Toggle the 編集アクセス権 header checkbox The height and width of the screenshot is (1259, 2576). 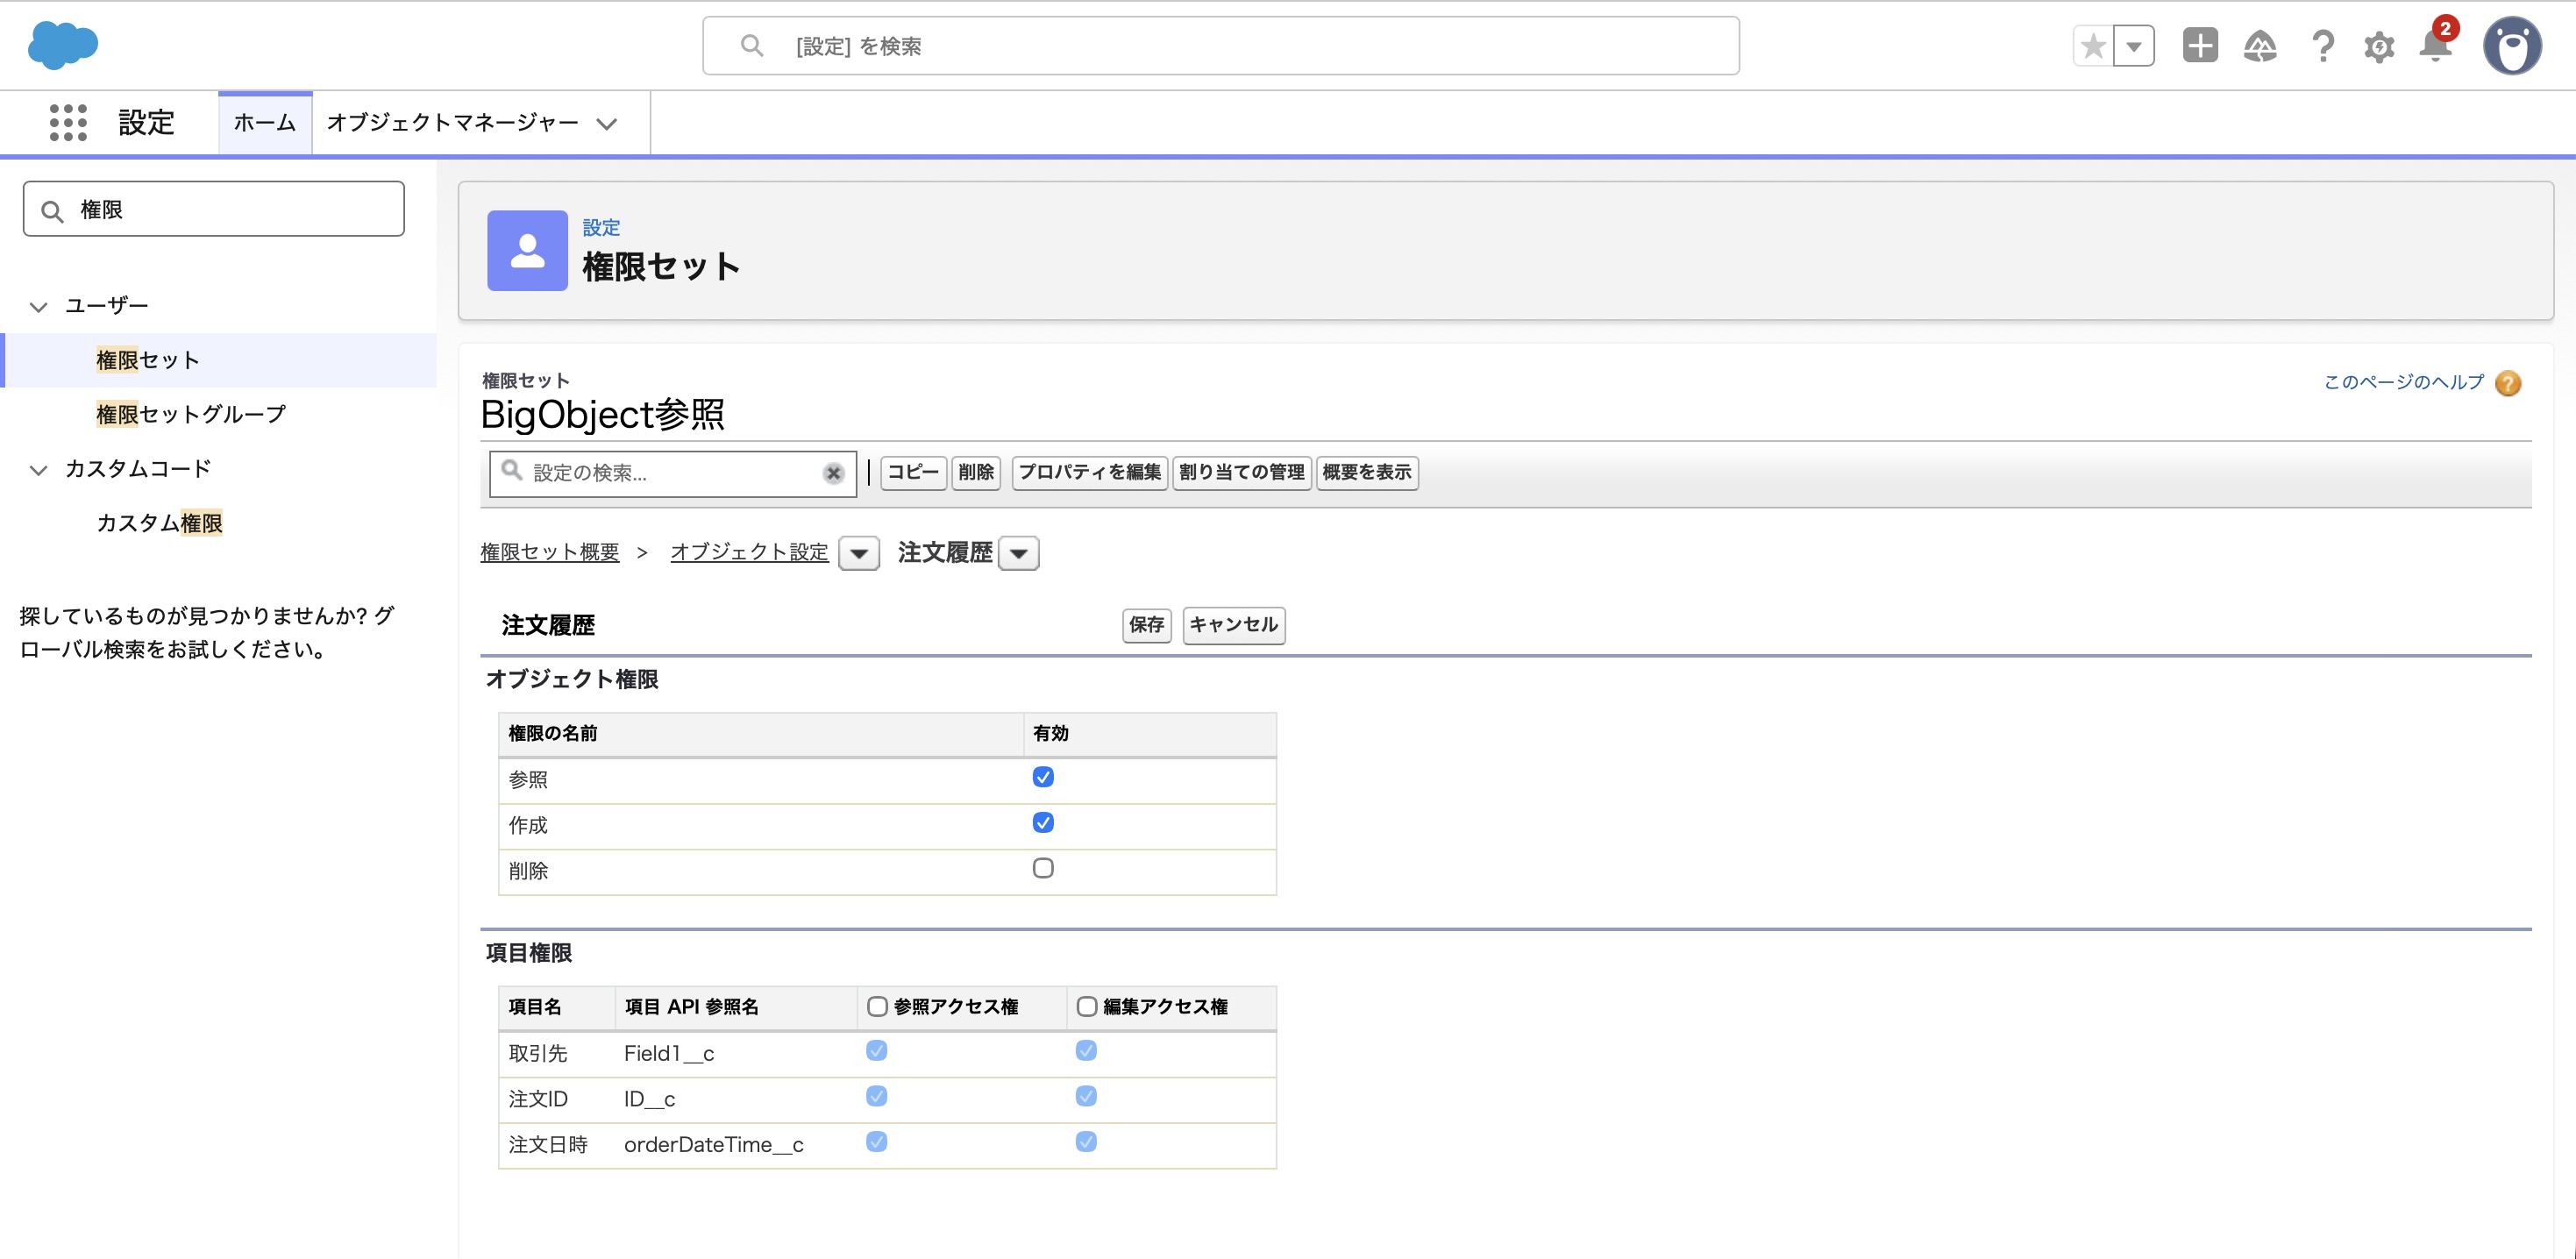coord(1087,1007)
